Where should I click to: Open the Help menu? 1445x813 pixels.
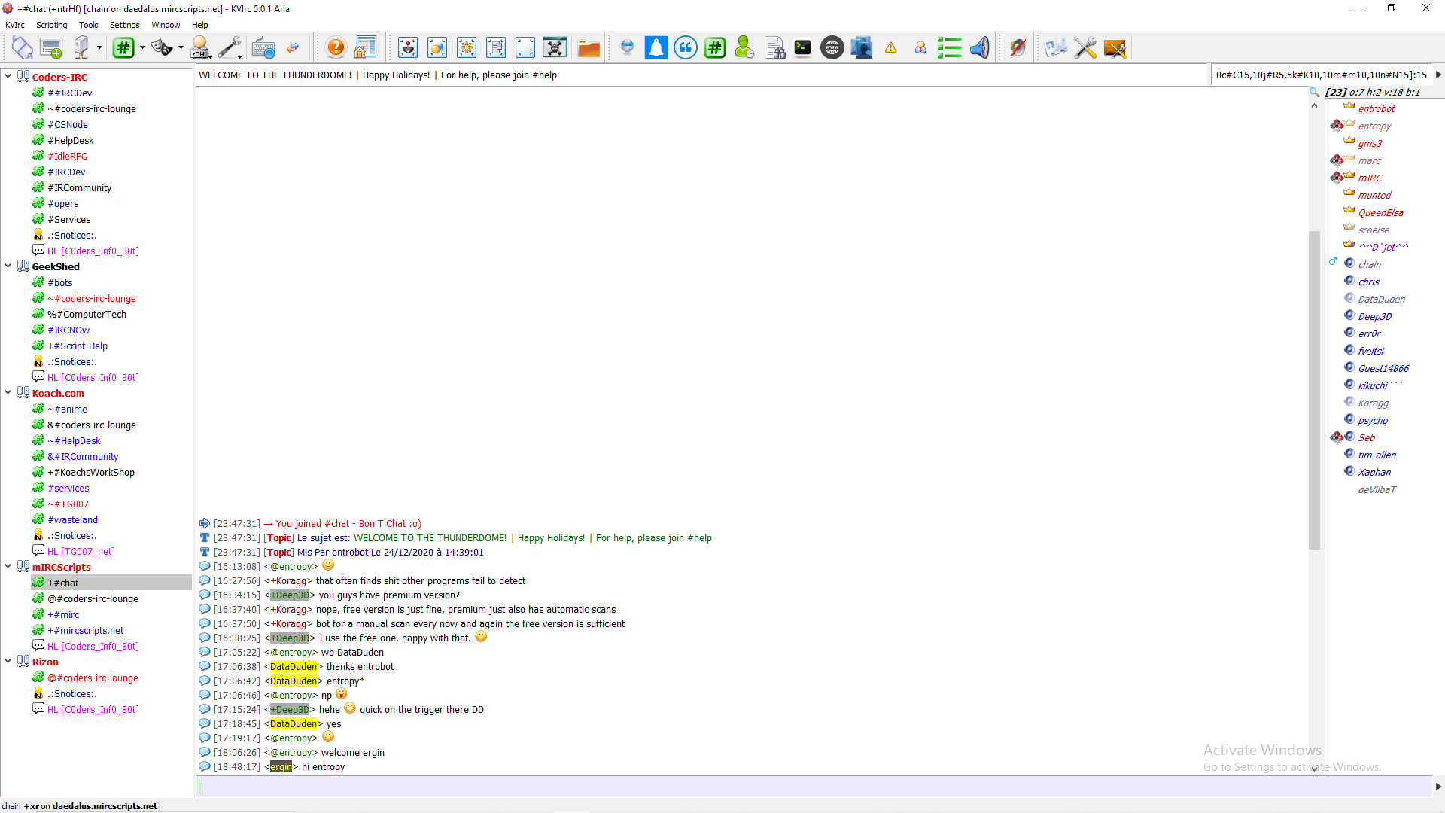coord(199,25)
